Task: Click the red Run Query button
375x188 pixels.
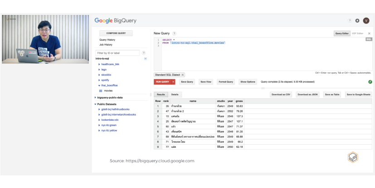Action: tap(163, 82)
